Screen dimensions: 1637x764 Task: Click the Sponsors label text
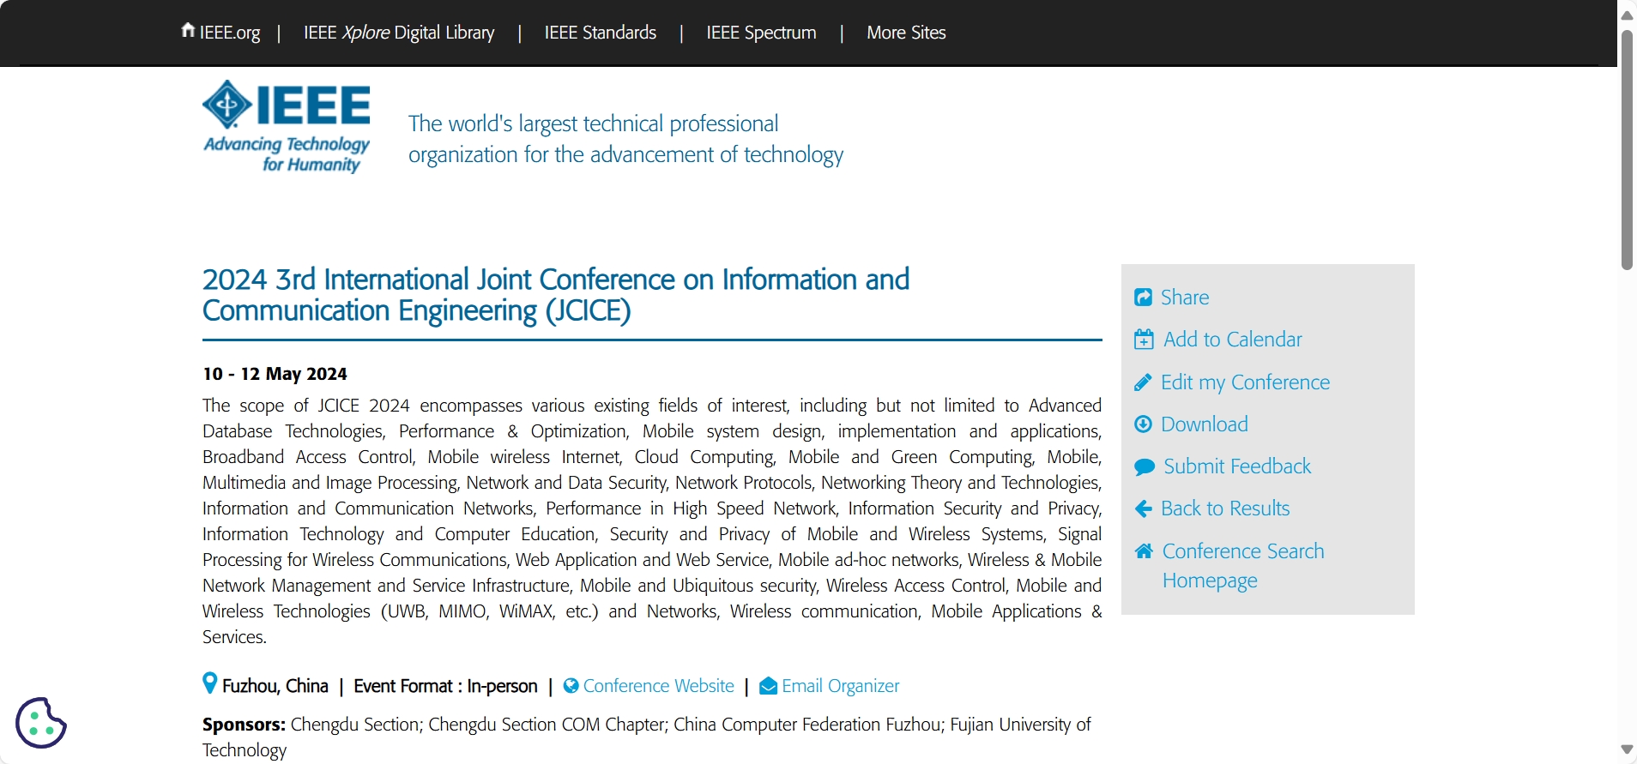point(244,725)
